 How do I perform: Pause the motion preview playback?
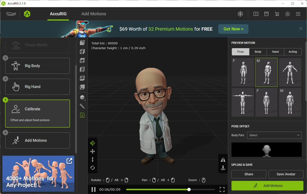point(94,189)
